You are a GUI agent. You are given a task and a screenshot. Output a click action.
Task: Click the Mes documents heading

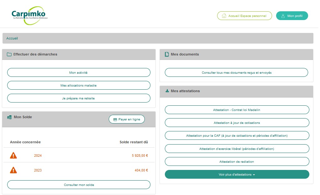(x=185, y=54)
